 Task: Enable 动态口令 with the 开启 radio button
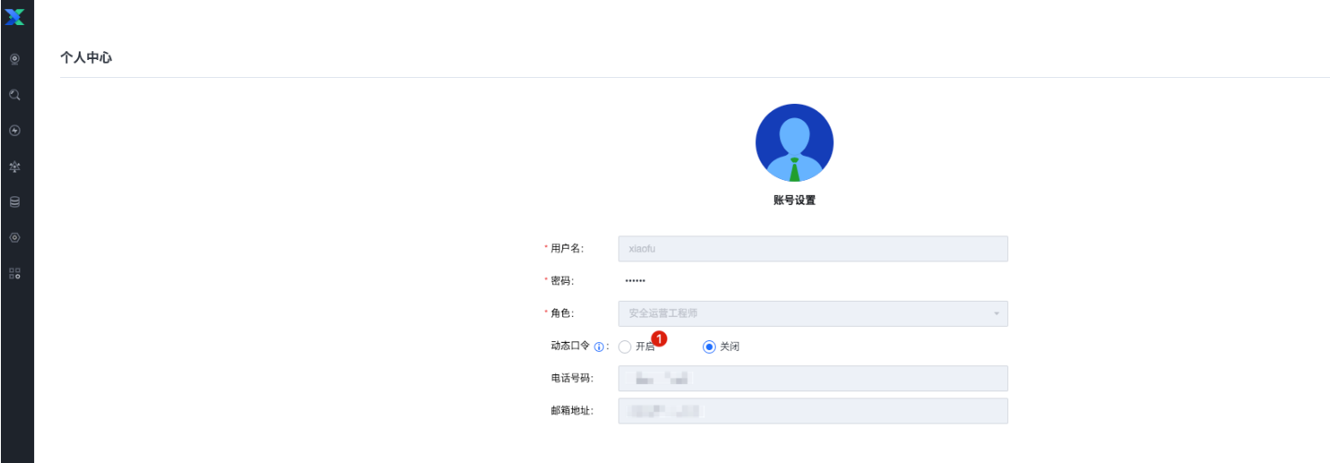click(x=625, y=347)
